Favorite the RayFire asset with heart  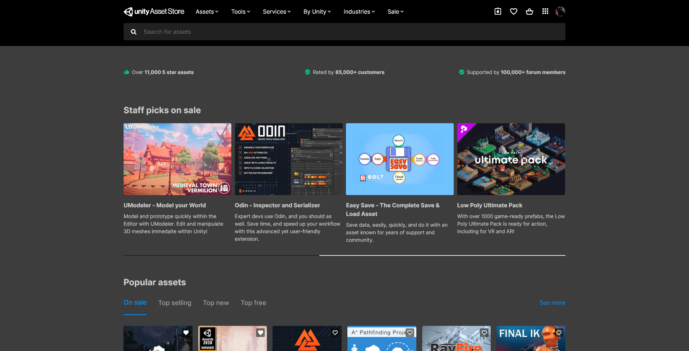point(484,333)
